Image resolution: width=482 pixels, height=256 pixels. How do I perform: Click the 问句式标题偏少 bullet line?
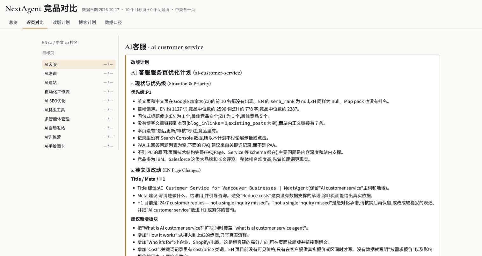(204, 116)
